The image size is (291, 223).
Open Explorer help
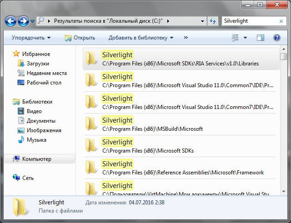[277, 38]
